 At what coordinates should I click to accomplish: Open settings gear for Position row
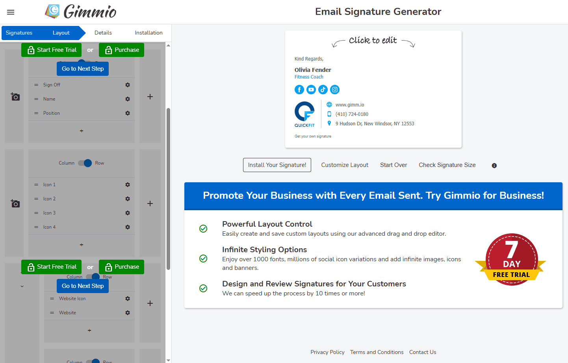[x=128, y=113]
